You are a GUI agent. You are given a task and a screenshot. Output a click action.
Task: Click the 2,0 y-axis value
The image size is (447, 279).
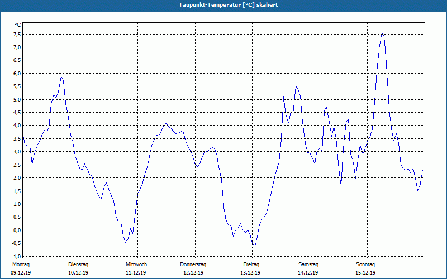pyautogui.click(x=17, y=178)
